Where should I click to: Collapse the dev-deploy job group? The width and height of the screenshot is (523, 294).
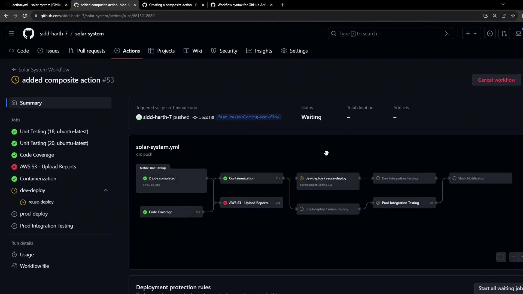106,190
